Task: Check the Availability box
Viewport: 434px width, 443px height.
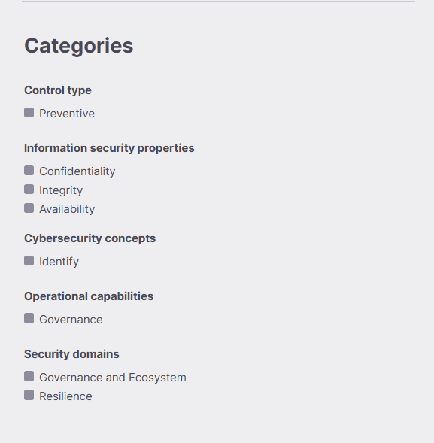Action: click(29, 208)
